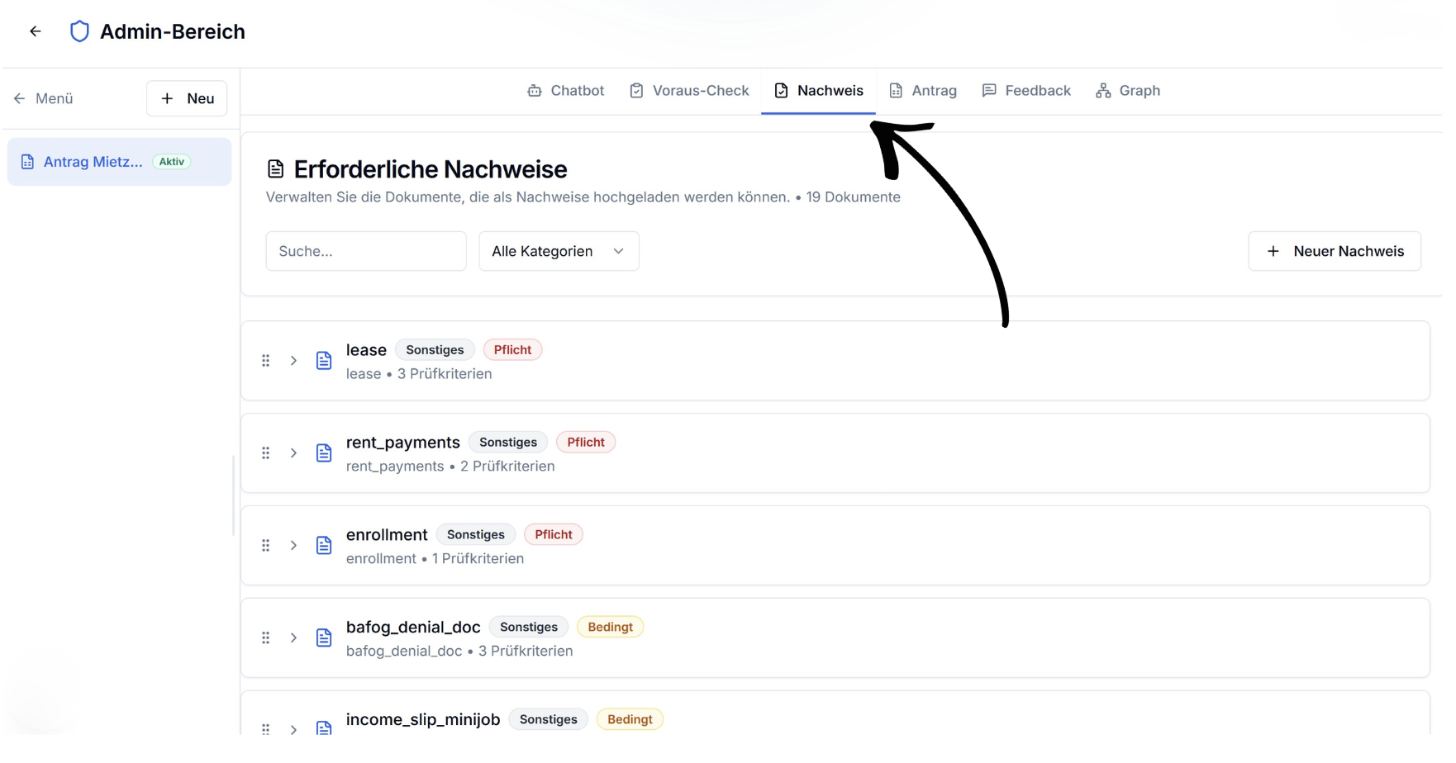Click the back arrow beside Admin-Bereich
This screenshot has height=763, width=1456.
coord(36,31)
